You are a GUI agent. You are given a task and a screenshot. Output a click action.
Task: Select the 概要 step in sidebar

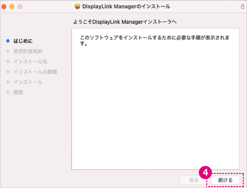18,92
